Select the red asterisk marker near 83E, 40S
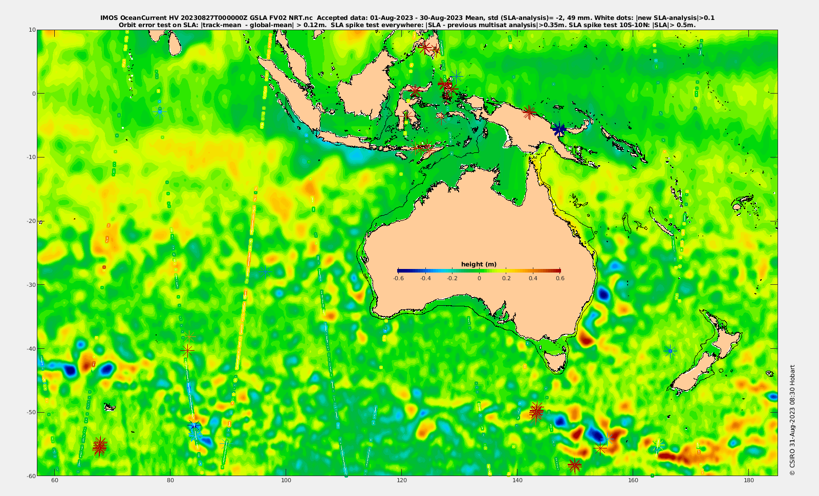819x496 pixels. click(x=188, y=351)
